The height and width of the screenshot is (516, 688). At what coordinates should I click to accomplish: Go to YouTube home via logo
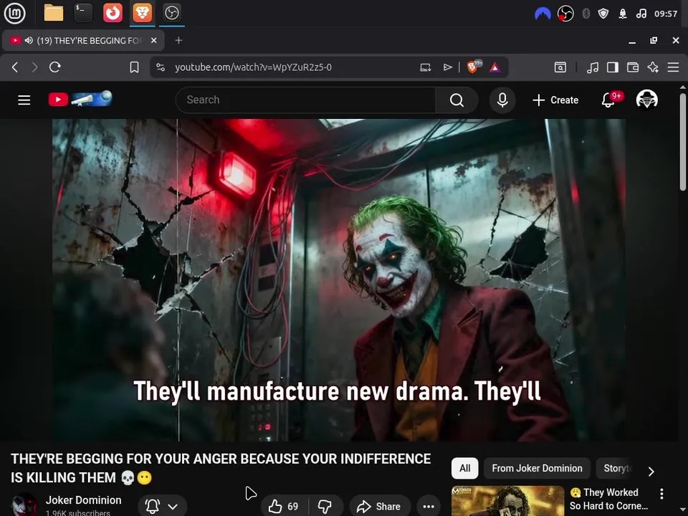click(x=80, y=99)
